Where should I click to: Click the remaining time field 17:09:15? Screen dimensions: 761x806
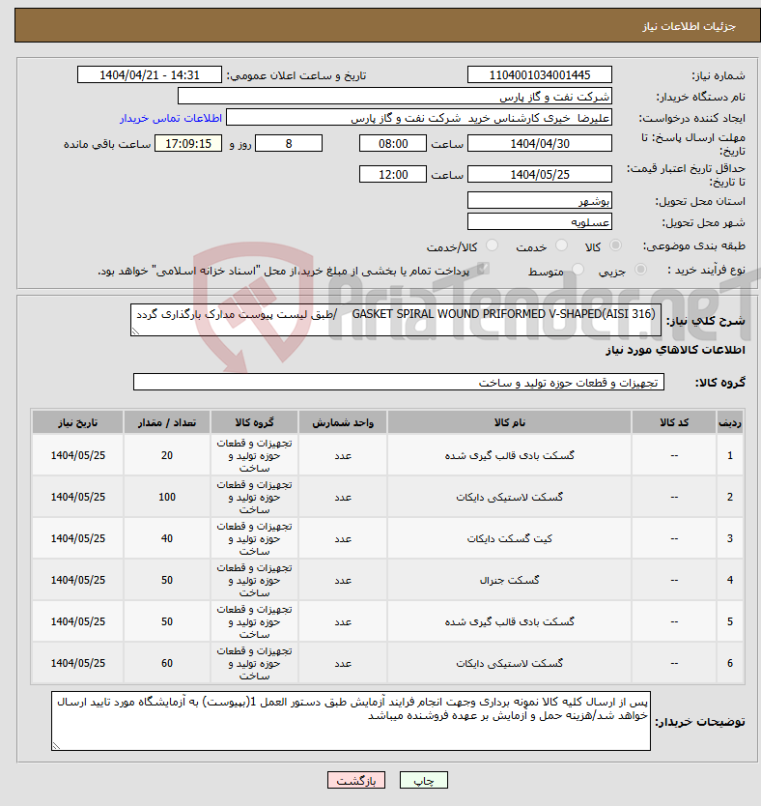(x=188, y=143)
